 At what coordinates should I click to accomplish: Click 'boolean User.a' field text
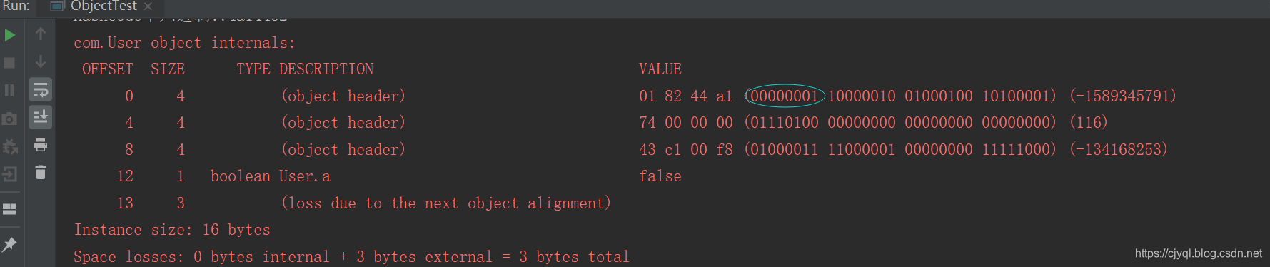(271, 176)
